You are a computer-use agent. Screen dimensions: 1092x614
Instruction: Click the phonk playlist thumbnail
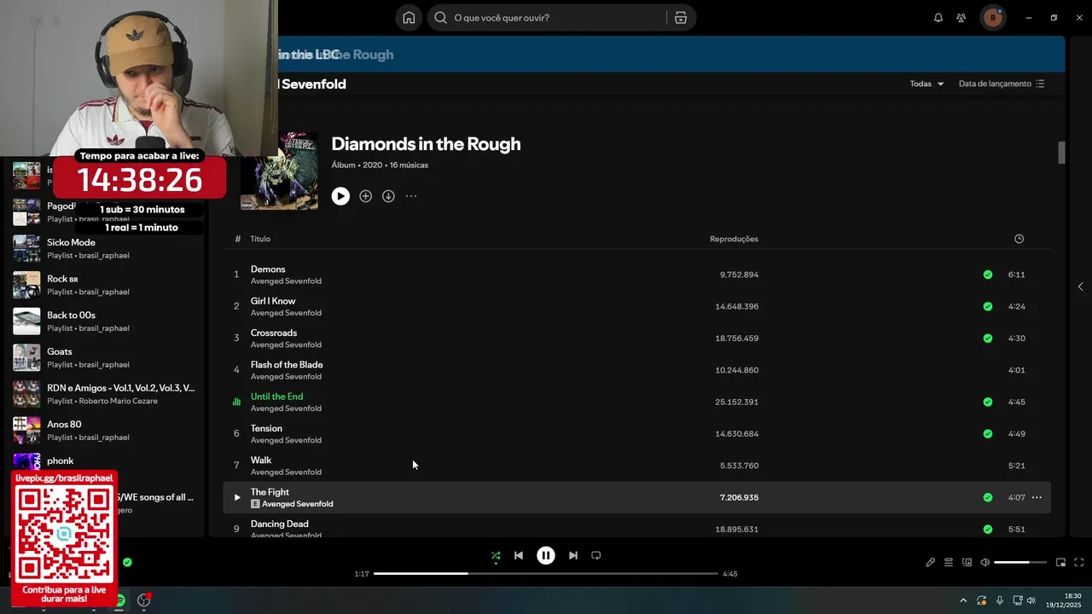tap(26, 460)
